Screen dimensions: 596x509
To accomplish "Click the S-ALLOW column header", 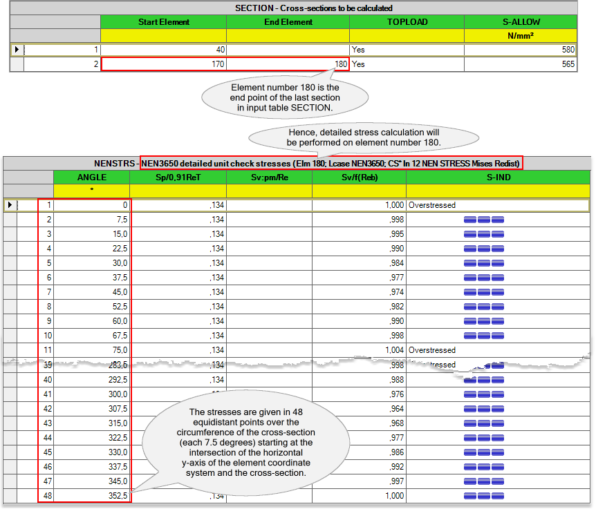I will tap(520, 22).
